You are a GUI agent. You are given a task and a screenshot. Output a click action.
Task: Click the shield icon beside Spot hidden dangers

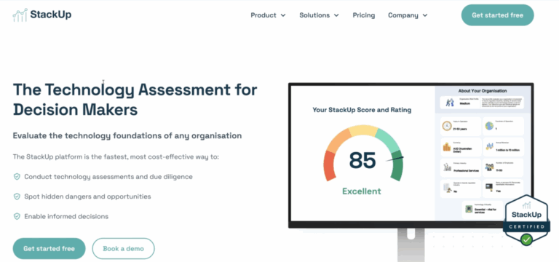click(17, 196)
